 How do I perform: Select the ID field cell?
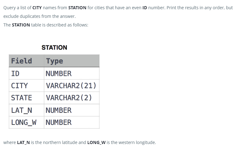[x=26, y=74]
